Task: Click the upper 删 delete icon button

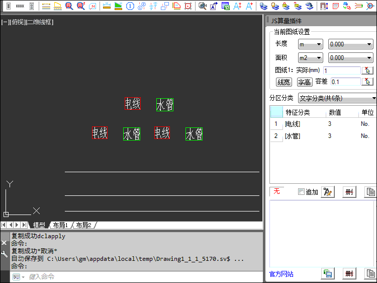Action: point(349,192)
